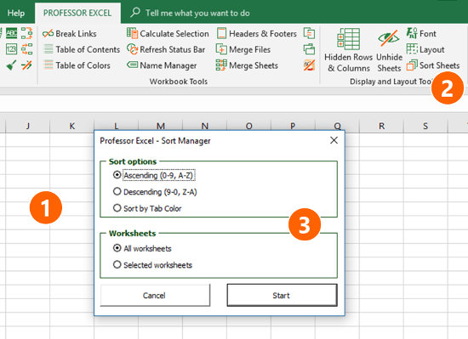This screenshot has width=468, height=339.
Task: Click the Worksheets group heading
Action: click(x=132, y=234)
